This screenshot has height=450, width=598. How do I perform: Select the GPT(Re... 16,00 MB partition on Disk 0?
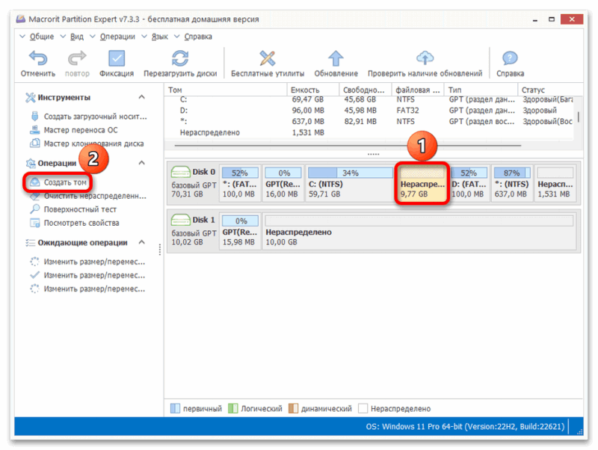coord(283,183)
